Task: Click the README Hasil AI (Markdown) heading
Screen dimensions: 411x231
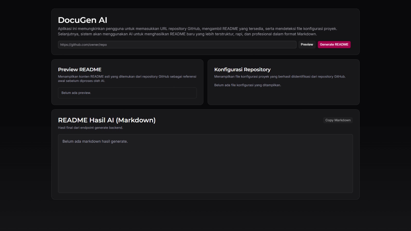Action: (x=107, y=120)
